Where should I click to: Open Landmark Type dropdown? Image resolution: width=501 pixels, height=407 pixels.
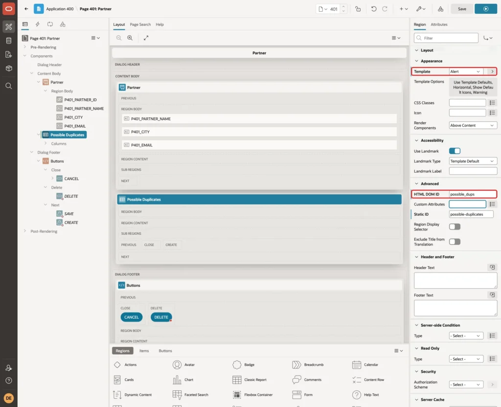coord(473,161)
